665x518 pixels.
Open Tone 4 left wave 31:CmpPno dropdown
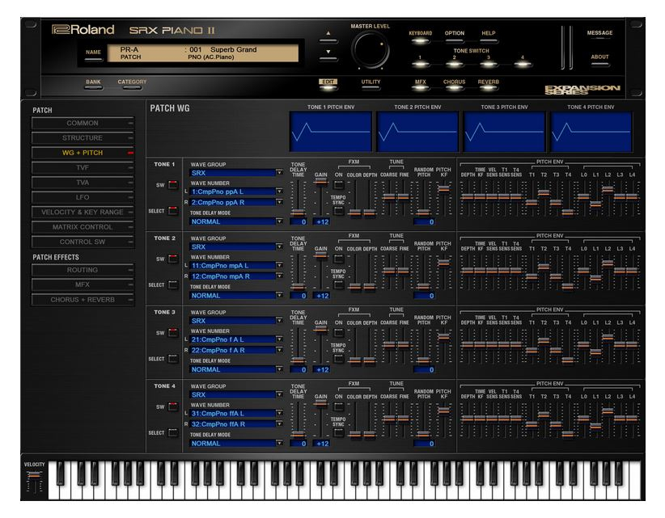[235, 414]
